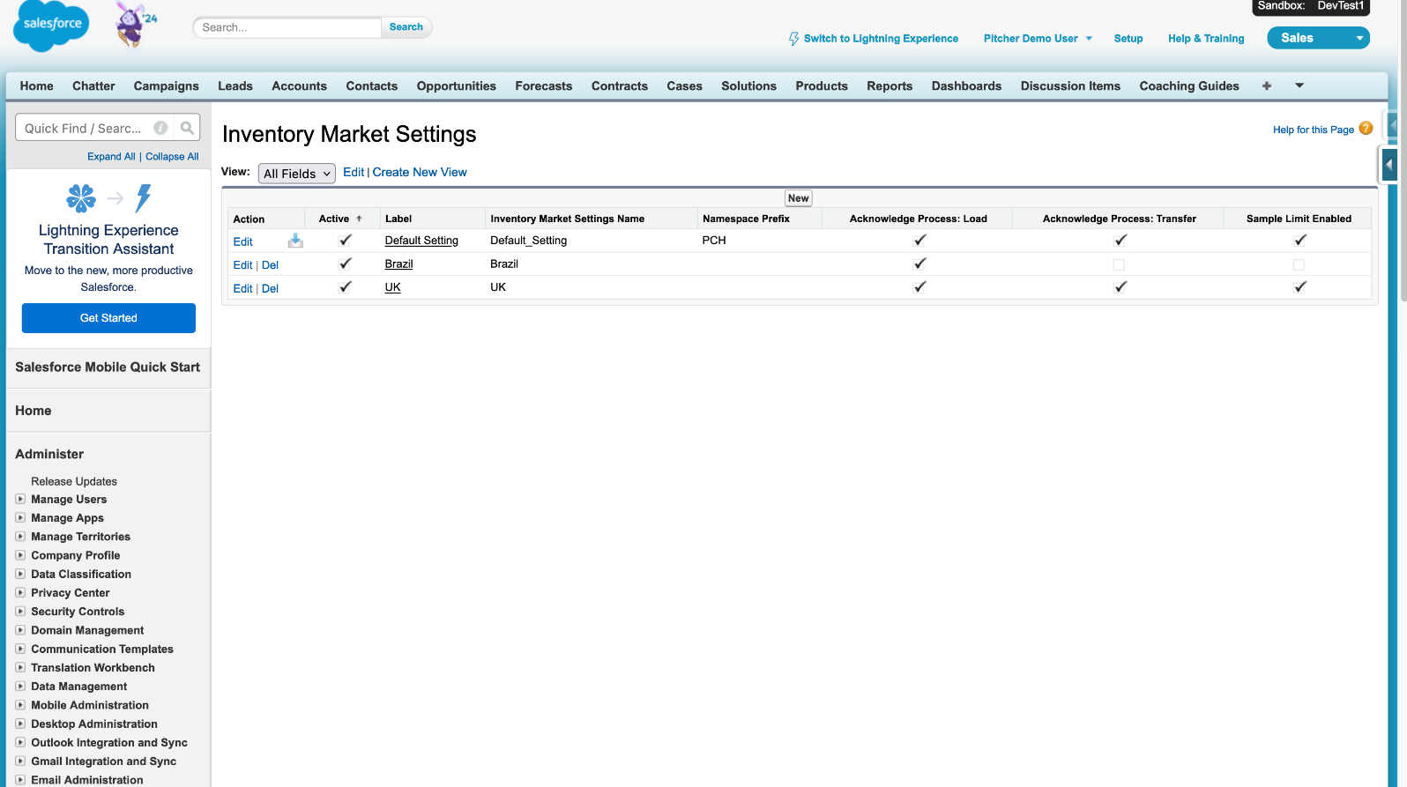
Task: Click the Quick Find info icon
Action: pos(160,128)
